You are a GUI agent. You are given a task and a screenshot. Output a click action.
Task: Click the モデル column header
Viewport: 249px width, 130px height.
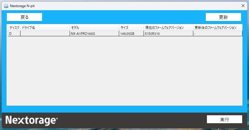click(94, 28)
